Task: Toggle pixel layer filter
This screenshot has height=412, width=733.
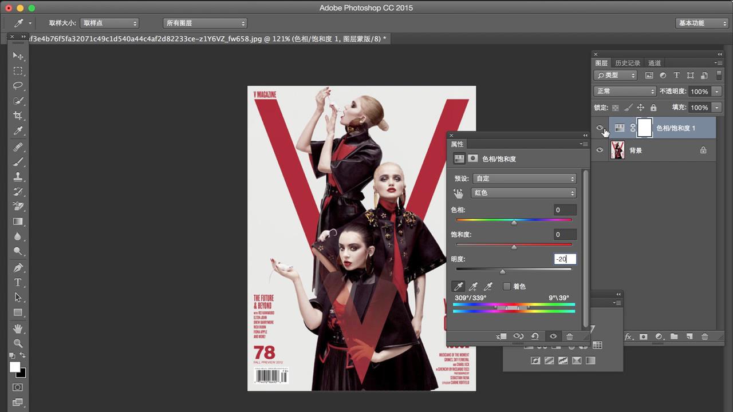Action: coord(649,76)
